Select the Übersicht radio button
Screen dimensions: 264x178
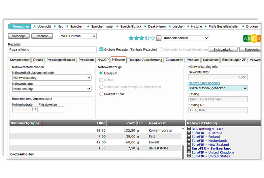[101, 73]
